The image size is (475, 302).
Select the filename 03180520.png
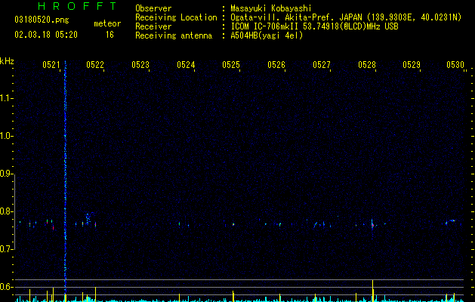pos(42,20)
